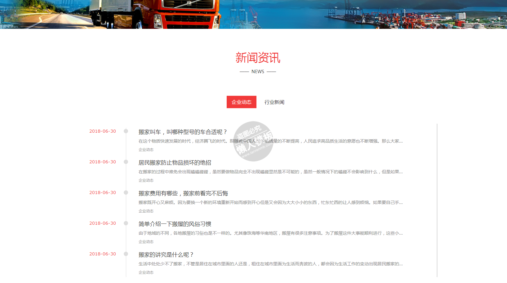Viewport: 507px width, 283px height.
Task: Open article 搬家叫车，叫哪种型号的车合适呢？
Action: click(x=183, y=132)
